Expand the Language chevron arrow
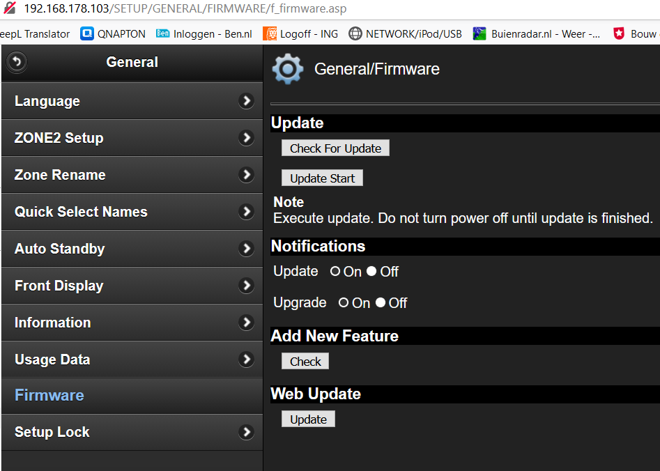 (x=246, y=101)
